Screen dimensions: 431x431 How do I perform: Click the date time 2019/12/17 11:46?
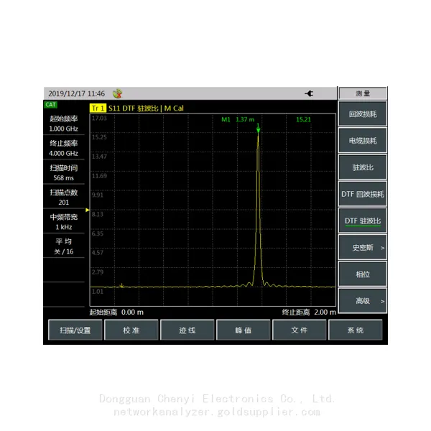(76, 93)
